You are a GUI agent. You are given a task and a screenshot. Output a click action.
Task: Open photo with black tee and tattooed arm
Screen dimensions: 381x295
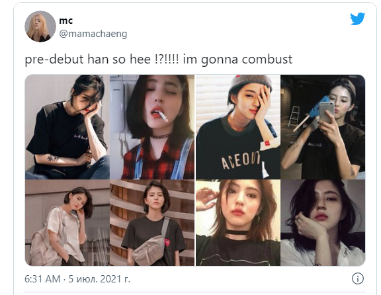click(x=67, y=127)
